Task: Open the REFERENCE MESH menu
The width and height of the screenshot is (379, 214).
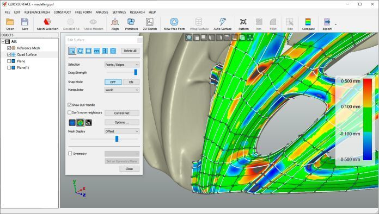Action: click(x=37, y=12)
